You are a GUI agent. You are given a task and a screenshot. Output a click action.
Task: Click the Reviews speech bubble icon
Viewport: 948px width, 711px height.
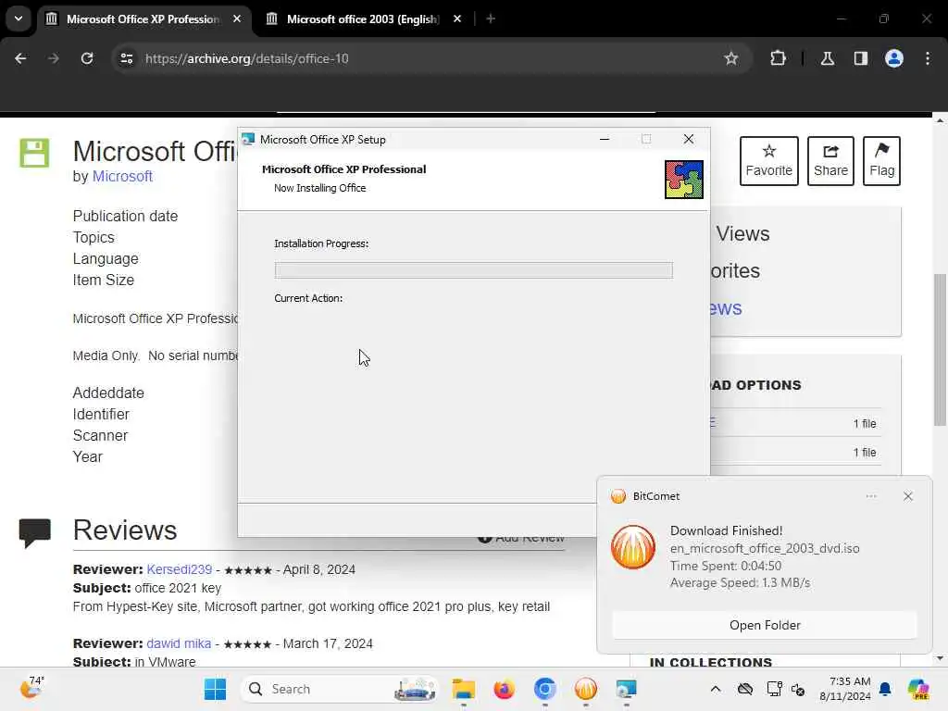[34, 532]
